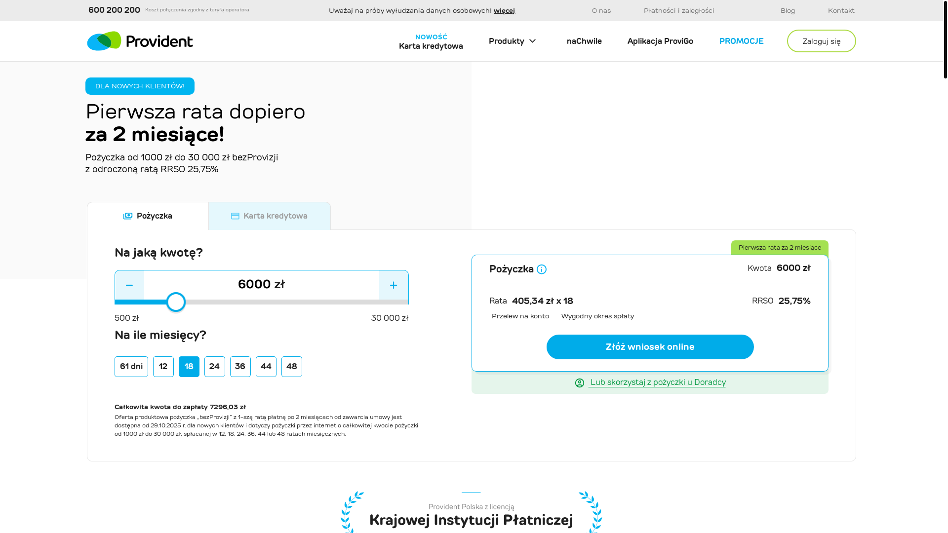948x533 pixels.
Task: Click the 6000 zł amount input field
Action: (x=262, y=284)
